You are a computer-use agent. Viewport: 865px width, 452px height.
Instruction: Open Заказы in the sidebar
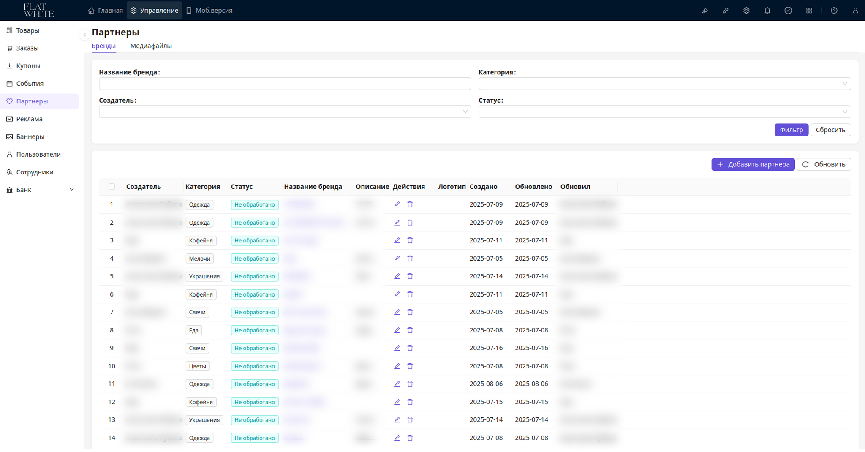(27, 48)
